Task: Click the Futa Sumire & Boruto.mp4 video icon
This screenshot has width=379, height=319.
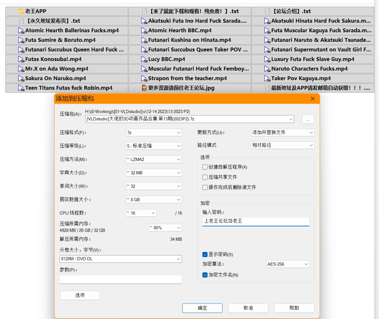Action: pyautogui.click(x=21, y=40)
